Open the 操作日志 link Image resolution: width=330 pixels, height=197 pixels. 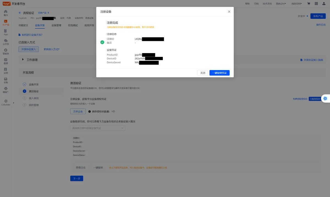click(x=321, y=25)
